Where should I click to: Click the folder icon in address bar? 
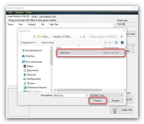tap(39, 37)
